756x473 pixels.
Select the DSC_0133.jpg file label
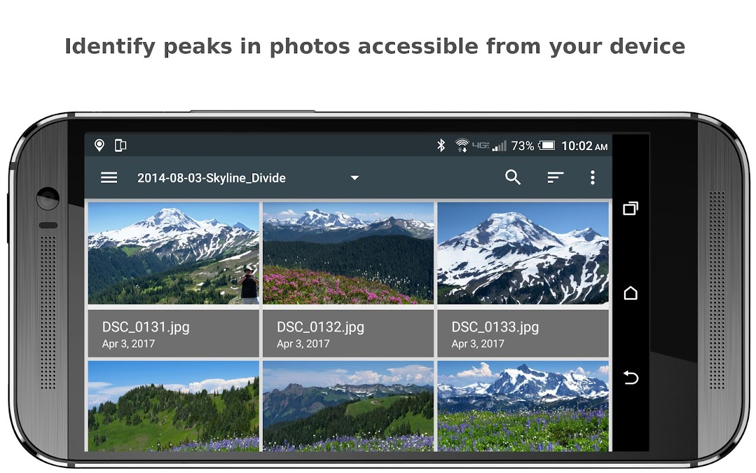[x=495, y=327]
